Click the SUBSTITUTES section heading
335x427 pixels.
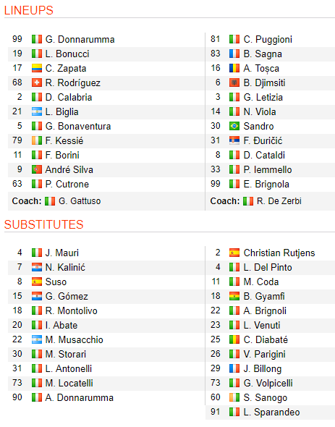[x=43, y=224]
